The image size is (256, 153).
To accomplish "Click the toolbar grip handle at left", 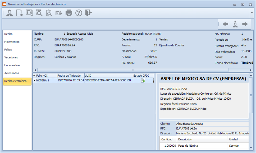I will [x=3, y=13].
